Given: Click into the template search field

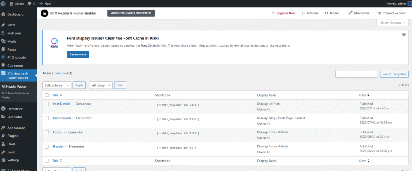Looking at the screenshot, I should coord(356,74).
